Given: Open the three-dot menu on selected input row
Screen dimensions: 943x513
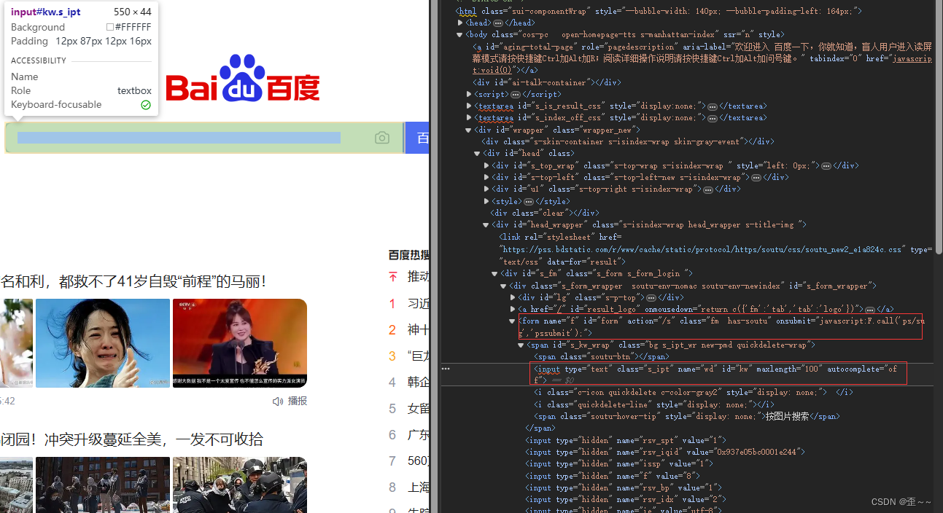Looking at the screenshot, I should [x=446, y=369].
